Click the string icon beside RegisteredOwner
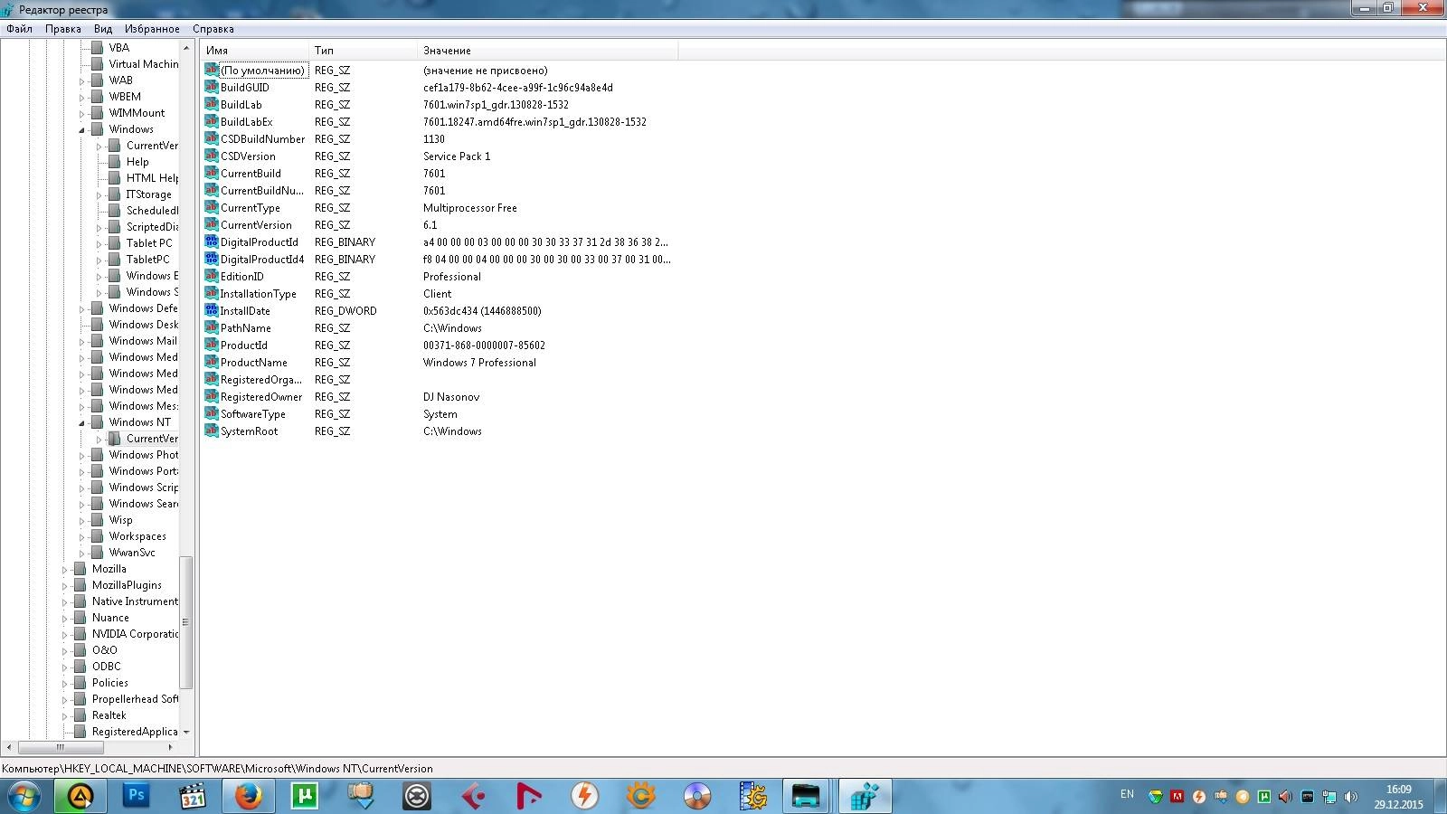The width and height of the screenshot is (1447, 814). (x=212, y=397)
